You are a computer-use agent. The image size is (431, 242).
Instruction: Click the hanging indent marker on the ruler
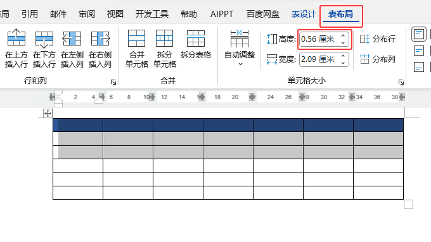pos(58,100)
